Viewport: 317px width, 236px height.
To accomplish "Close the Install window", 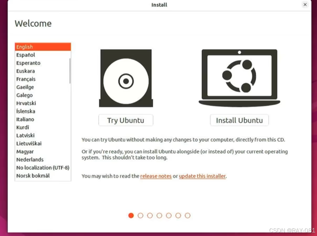I will [x=305, y=5].
